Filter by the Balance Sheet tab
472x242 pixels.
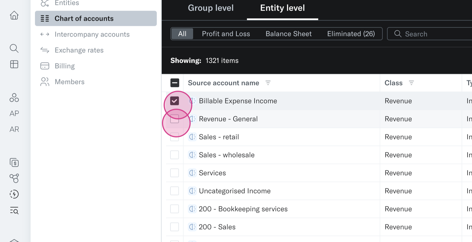pyautogui.click(x=288, y=34)
